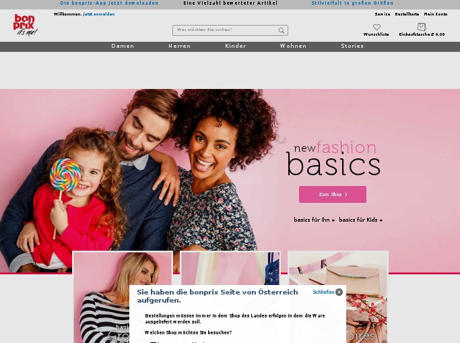Screen dimensions: 460x343
Task: Open the Service link
Action: tap(383, 14)
